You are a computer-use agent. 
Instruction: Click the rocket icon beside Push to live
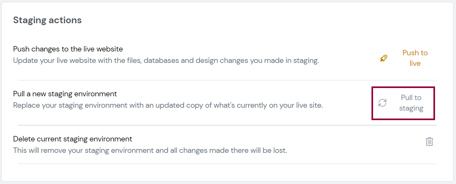(x=384, y=58)
